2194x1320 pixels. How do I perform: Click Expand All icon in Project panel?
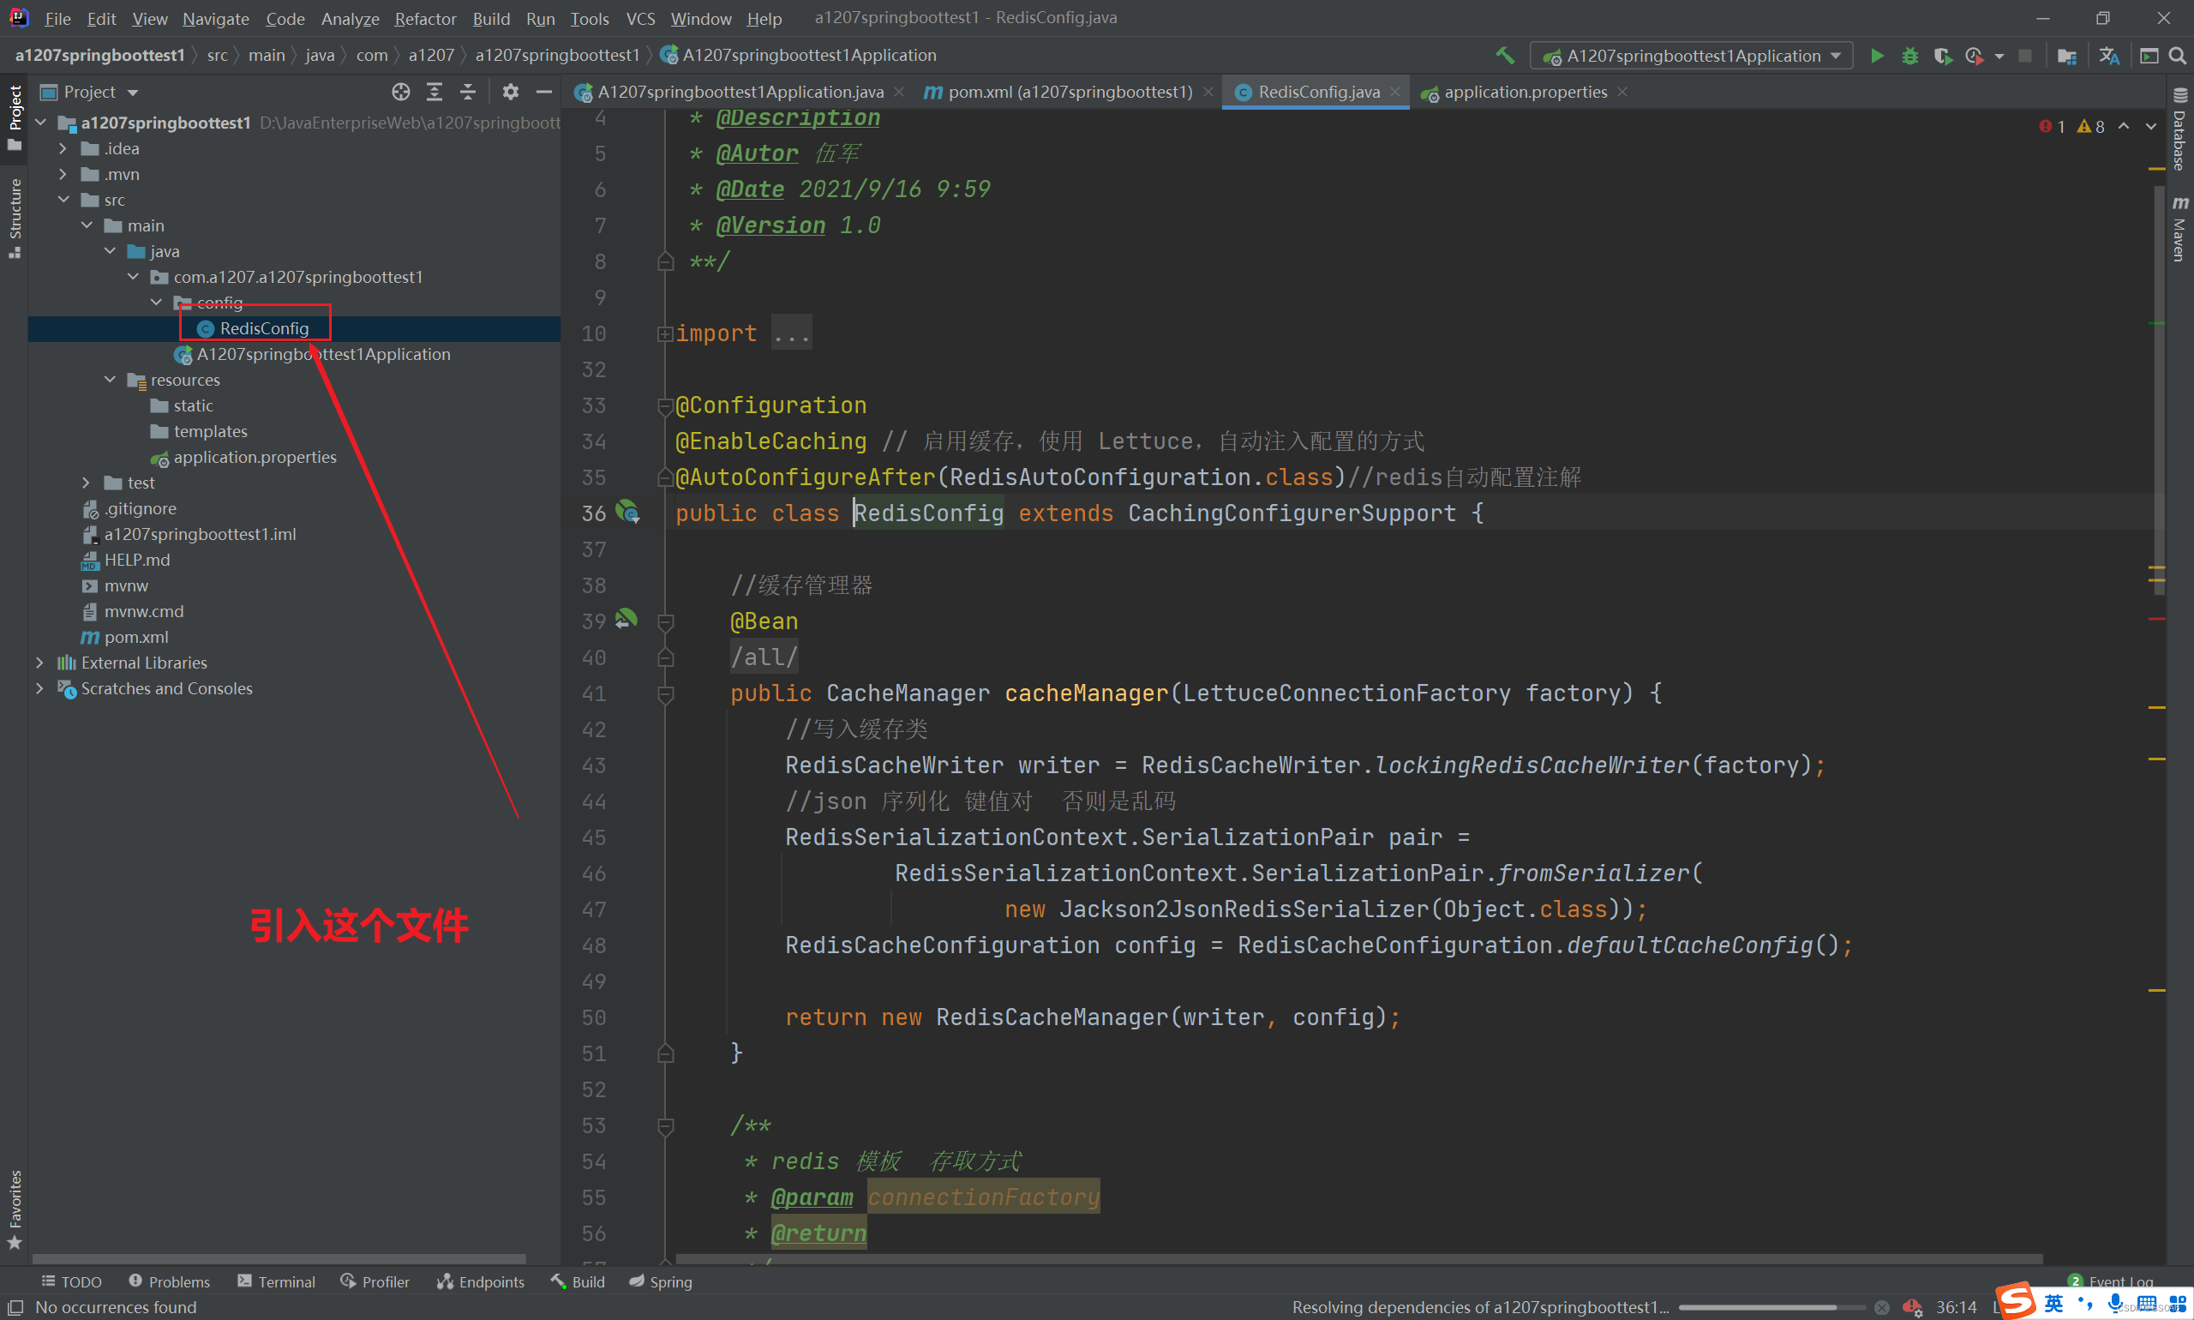(434, 92)
